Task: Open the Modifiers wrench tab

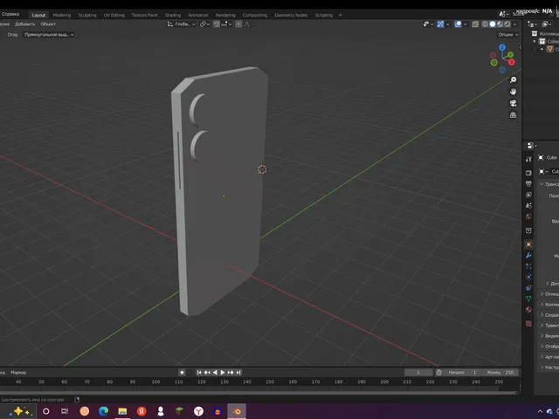Action: tap(528, 256)
